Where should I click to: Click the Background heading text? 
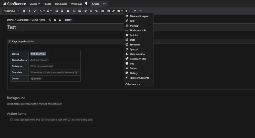[16, 98]
